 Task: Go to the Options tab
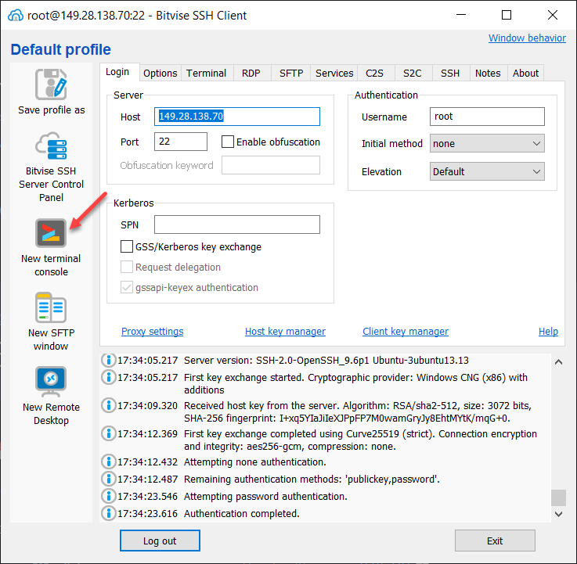[x=160, y=73]
